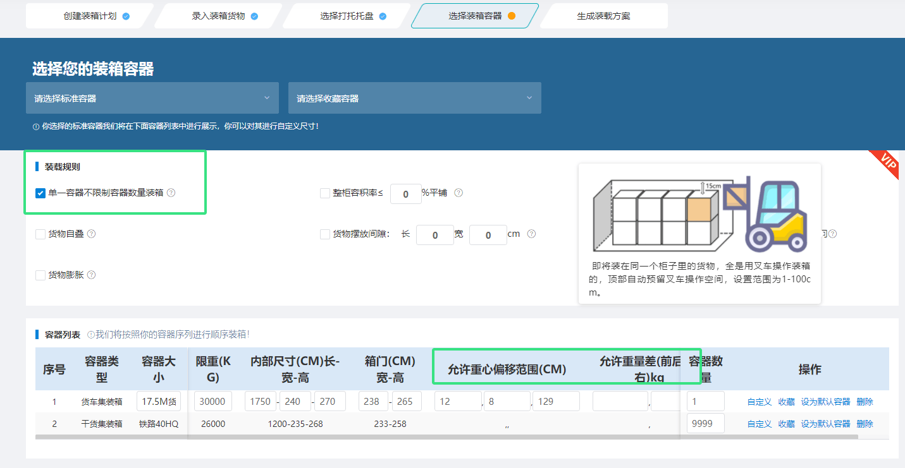
Task: Expand the 请选择标准容器 dropdown
Action: (152, 98)
